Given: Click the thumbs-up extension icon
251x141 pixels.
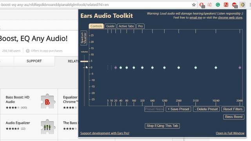Looking at the screenshot, I should [x=210, y=5].
